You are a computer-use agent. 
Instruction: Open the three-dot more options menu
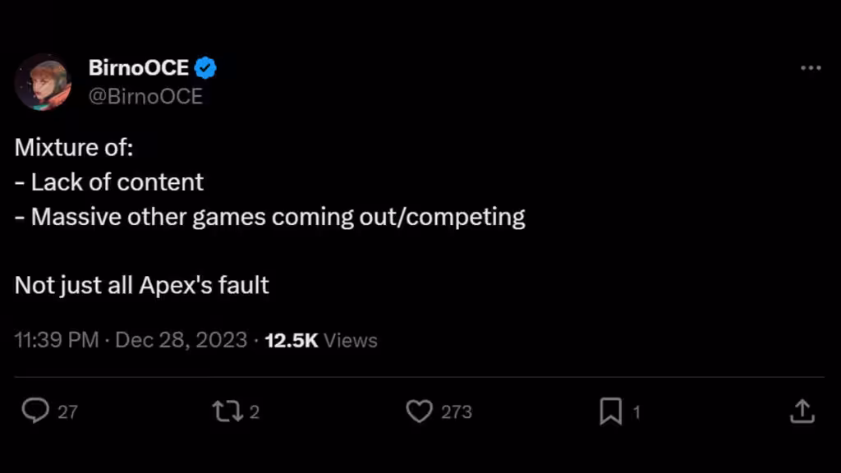[811, 68]
